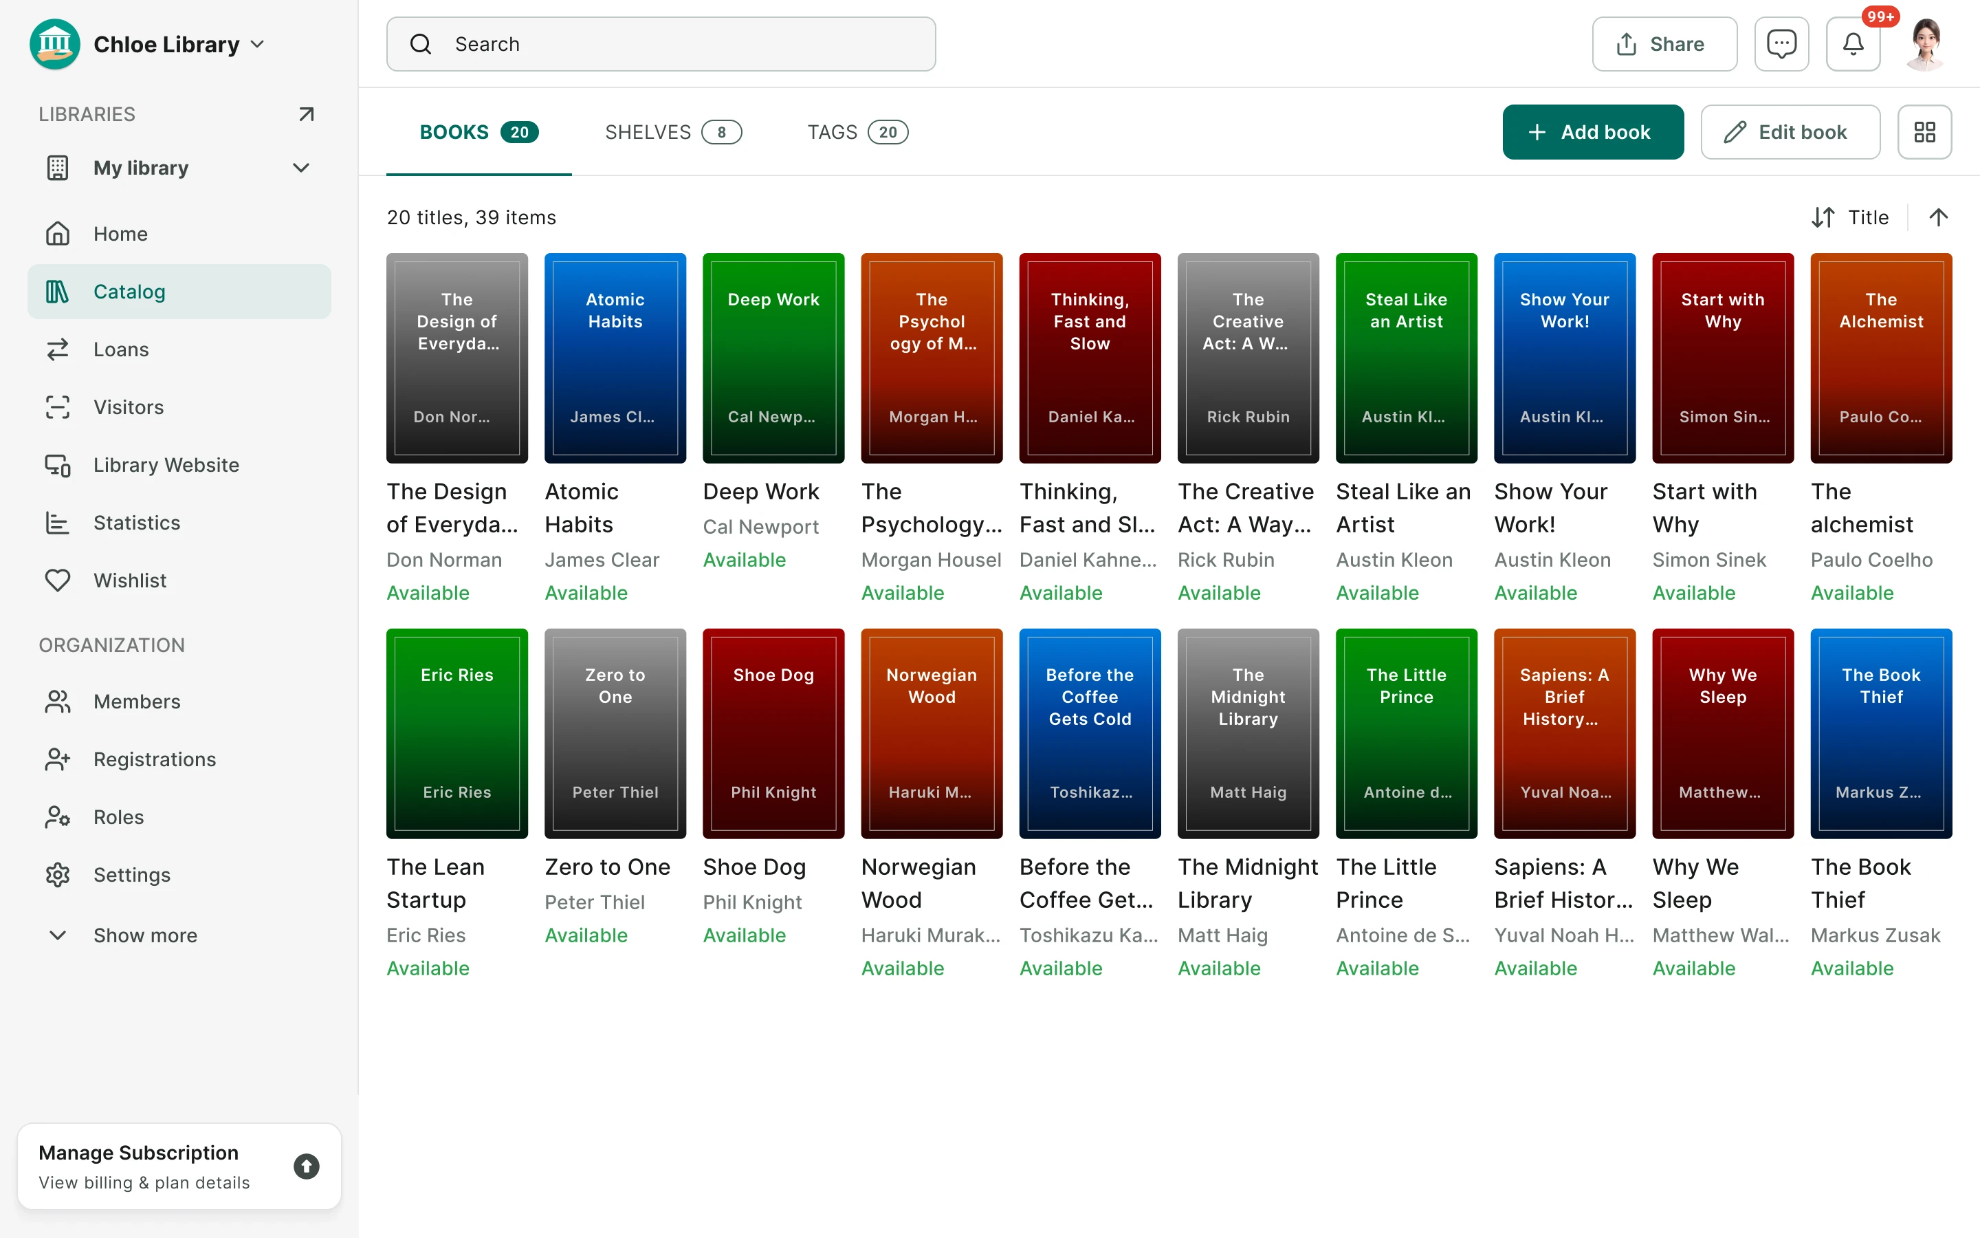The width and height of the screenshot is (1980, 1238).
Task: Open Roles page
Action: pos(179,817)
